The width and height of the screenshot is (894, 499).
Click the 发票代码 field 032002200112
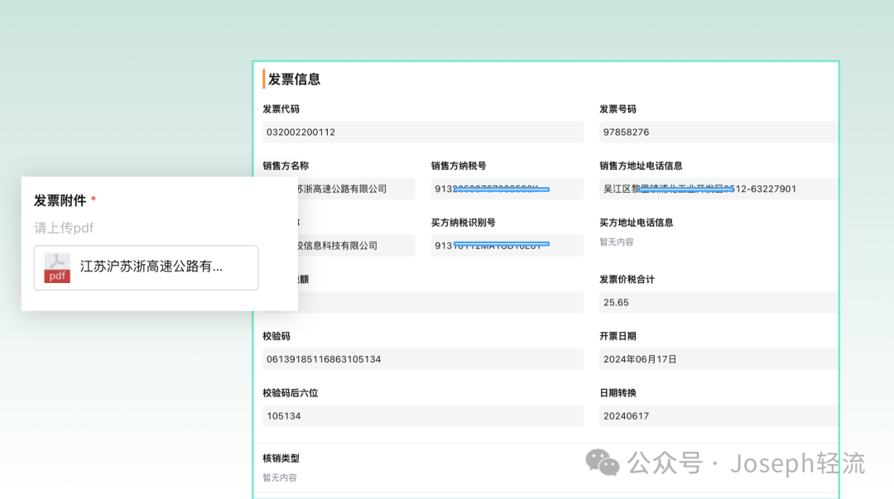[422, 132]
